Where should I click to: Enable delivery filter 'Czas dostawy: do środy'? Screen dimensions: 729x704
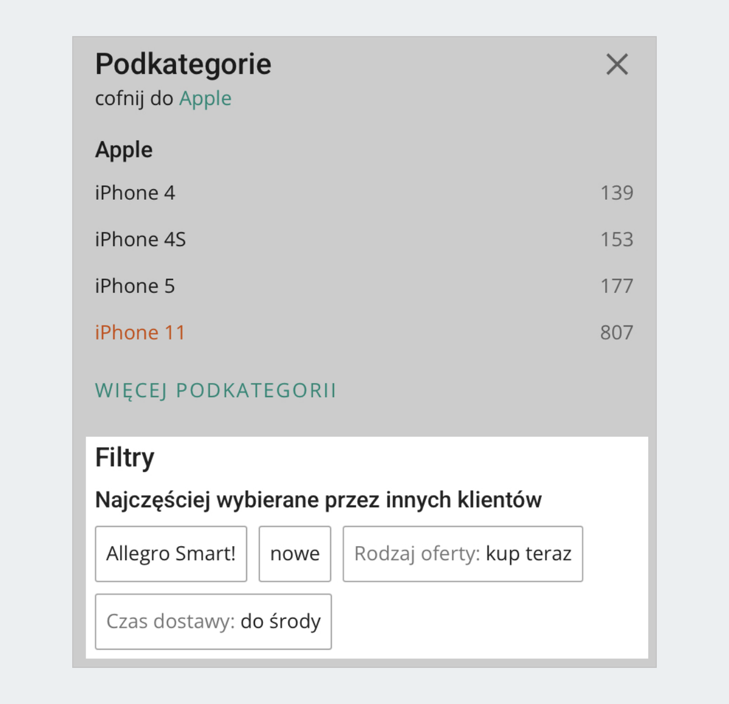pyautogui.click(x=213, y=621)
